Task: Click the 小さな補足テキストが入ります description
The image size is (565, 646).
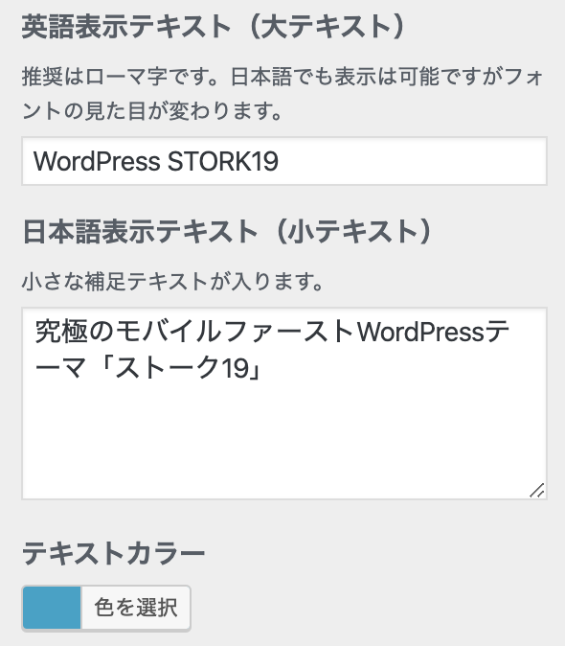Action: [172, 282]
